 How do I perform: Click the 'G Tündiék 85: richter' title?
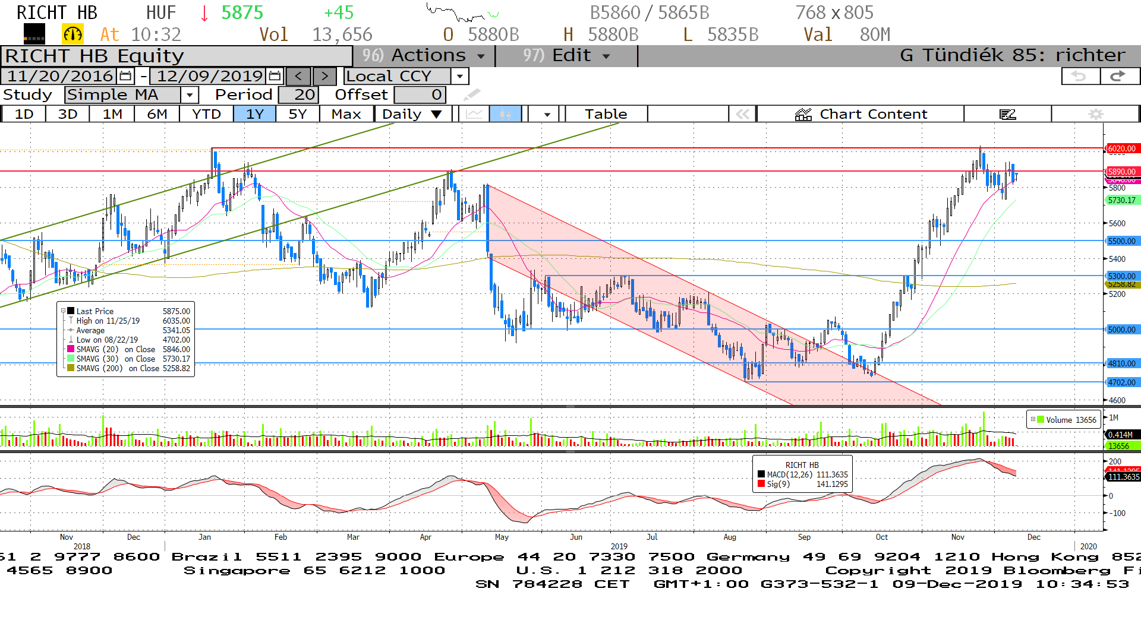(x=1012, y=55)
